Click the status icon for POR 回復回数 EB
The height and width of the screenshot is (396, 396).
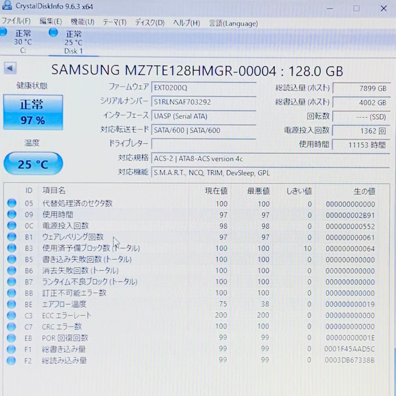(x=11, y=338)
